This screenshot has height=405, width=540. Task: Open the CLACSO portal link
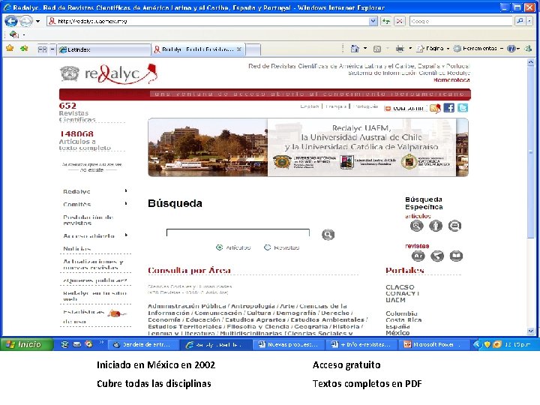400,286
